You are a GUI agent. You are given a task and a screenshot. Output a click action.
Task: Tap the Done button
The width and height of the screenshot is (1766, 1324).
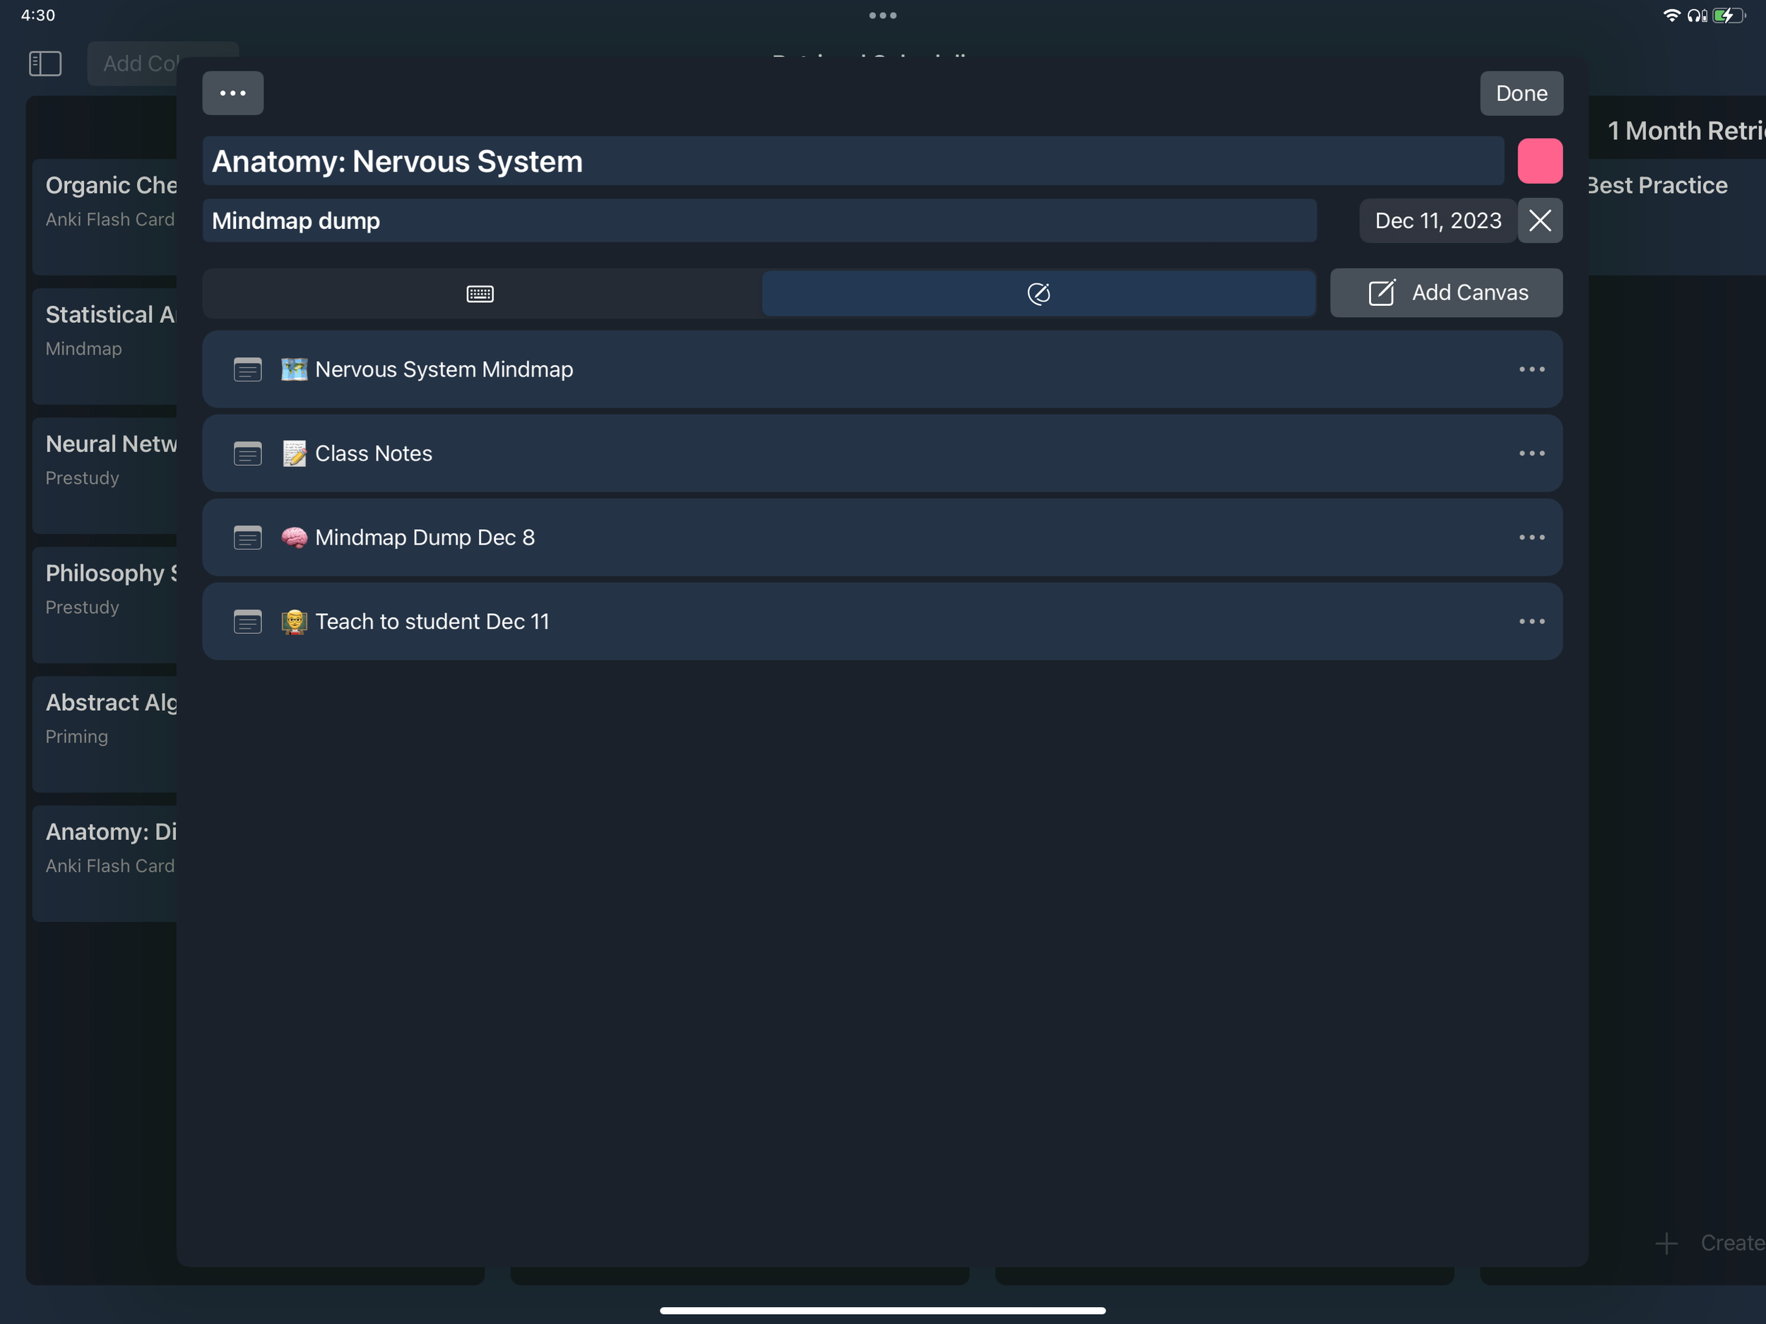1521,93
